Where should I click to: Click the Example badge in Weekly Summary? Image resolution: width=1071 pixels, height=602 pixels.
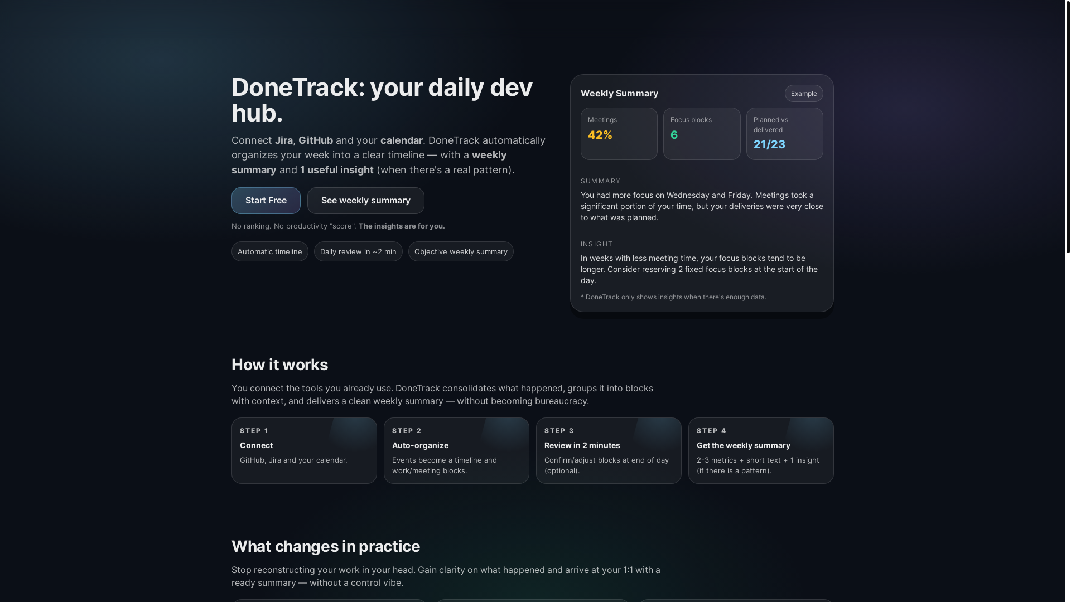click(x=804, y=94)
